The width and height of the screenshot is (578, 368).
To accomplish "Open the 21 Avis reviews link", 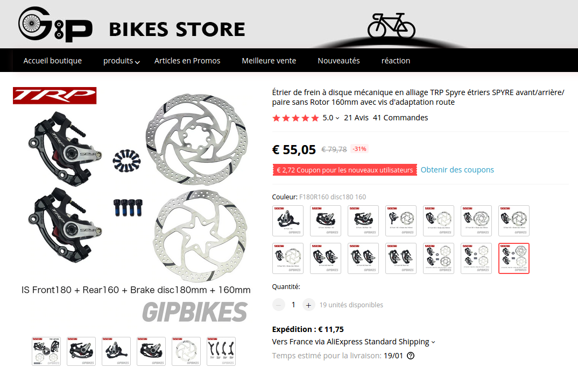I will (356, 118).
